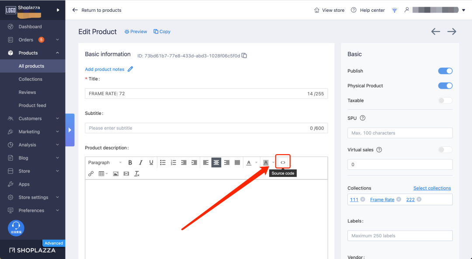
Task: Click the product Title field
Action: point(206,93)
